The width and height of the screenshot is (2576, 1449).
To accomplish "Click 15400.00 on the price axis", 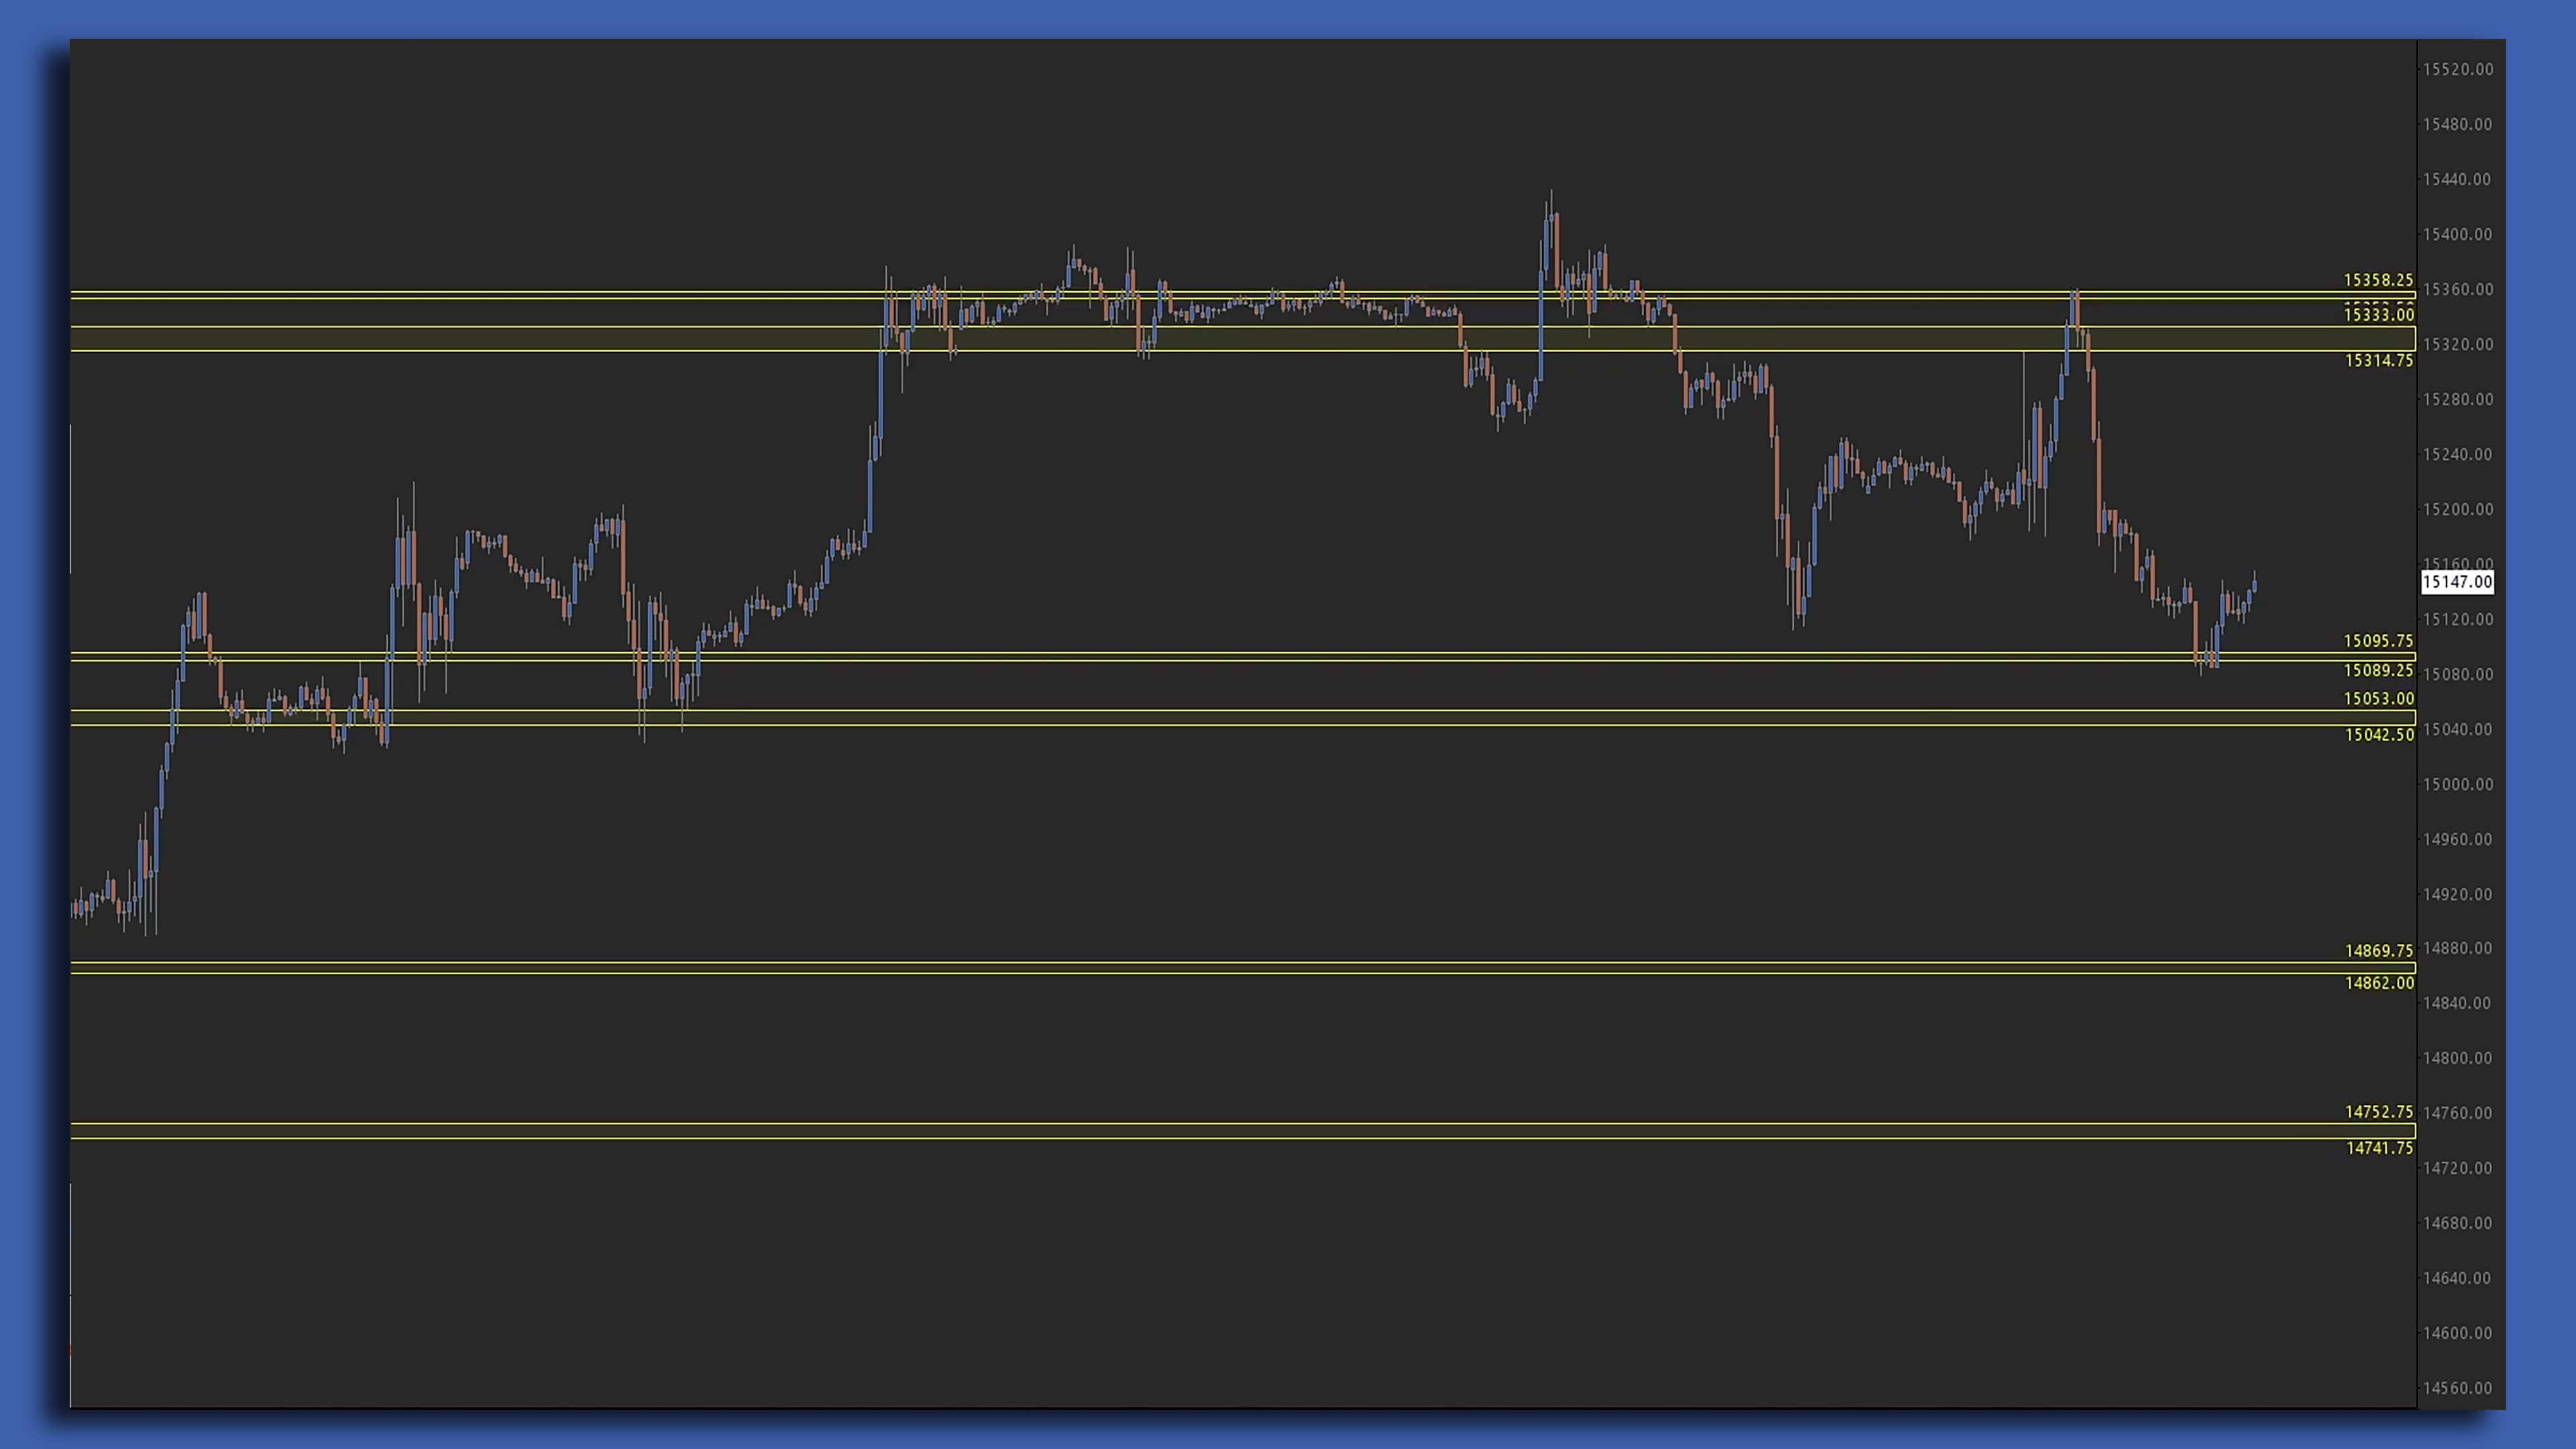I will (x=2457, y=234).
